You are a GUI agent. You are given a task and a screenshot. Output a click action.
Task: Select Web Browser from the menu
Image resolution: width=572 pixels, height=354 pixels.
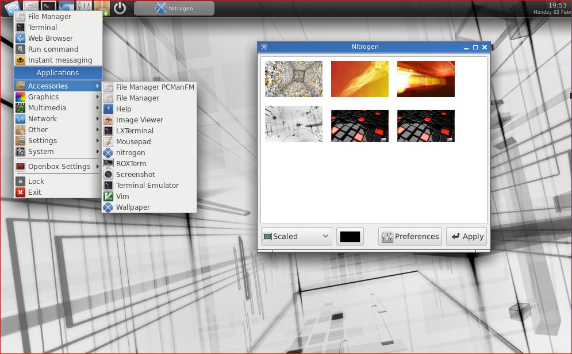(x=50, y=39)
